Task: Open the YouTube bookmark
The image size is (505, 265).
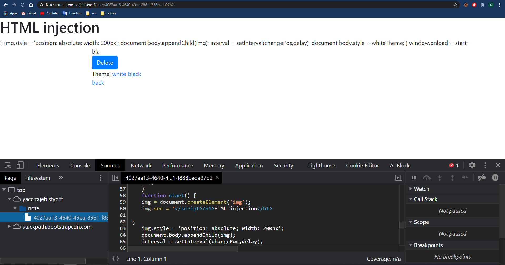Action: pos(49,13)
